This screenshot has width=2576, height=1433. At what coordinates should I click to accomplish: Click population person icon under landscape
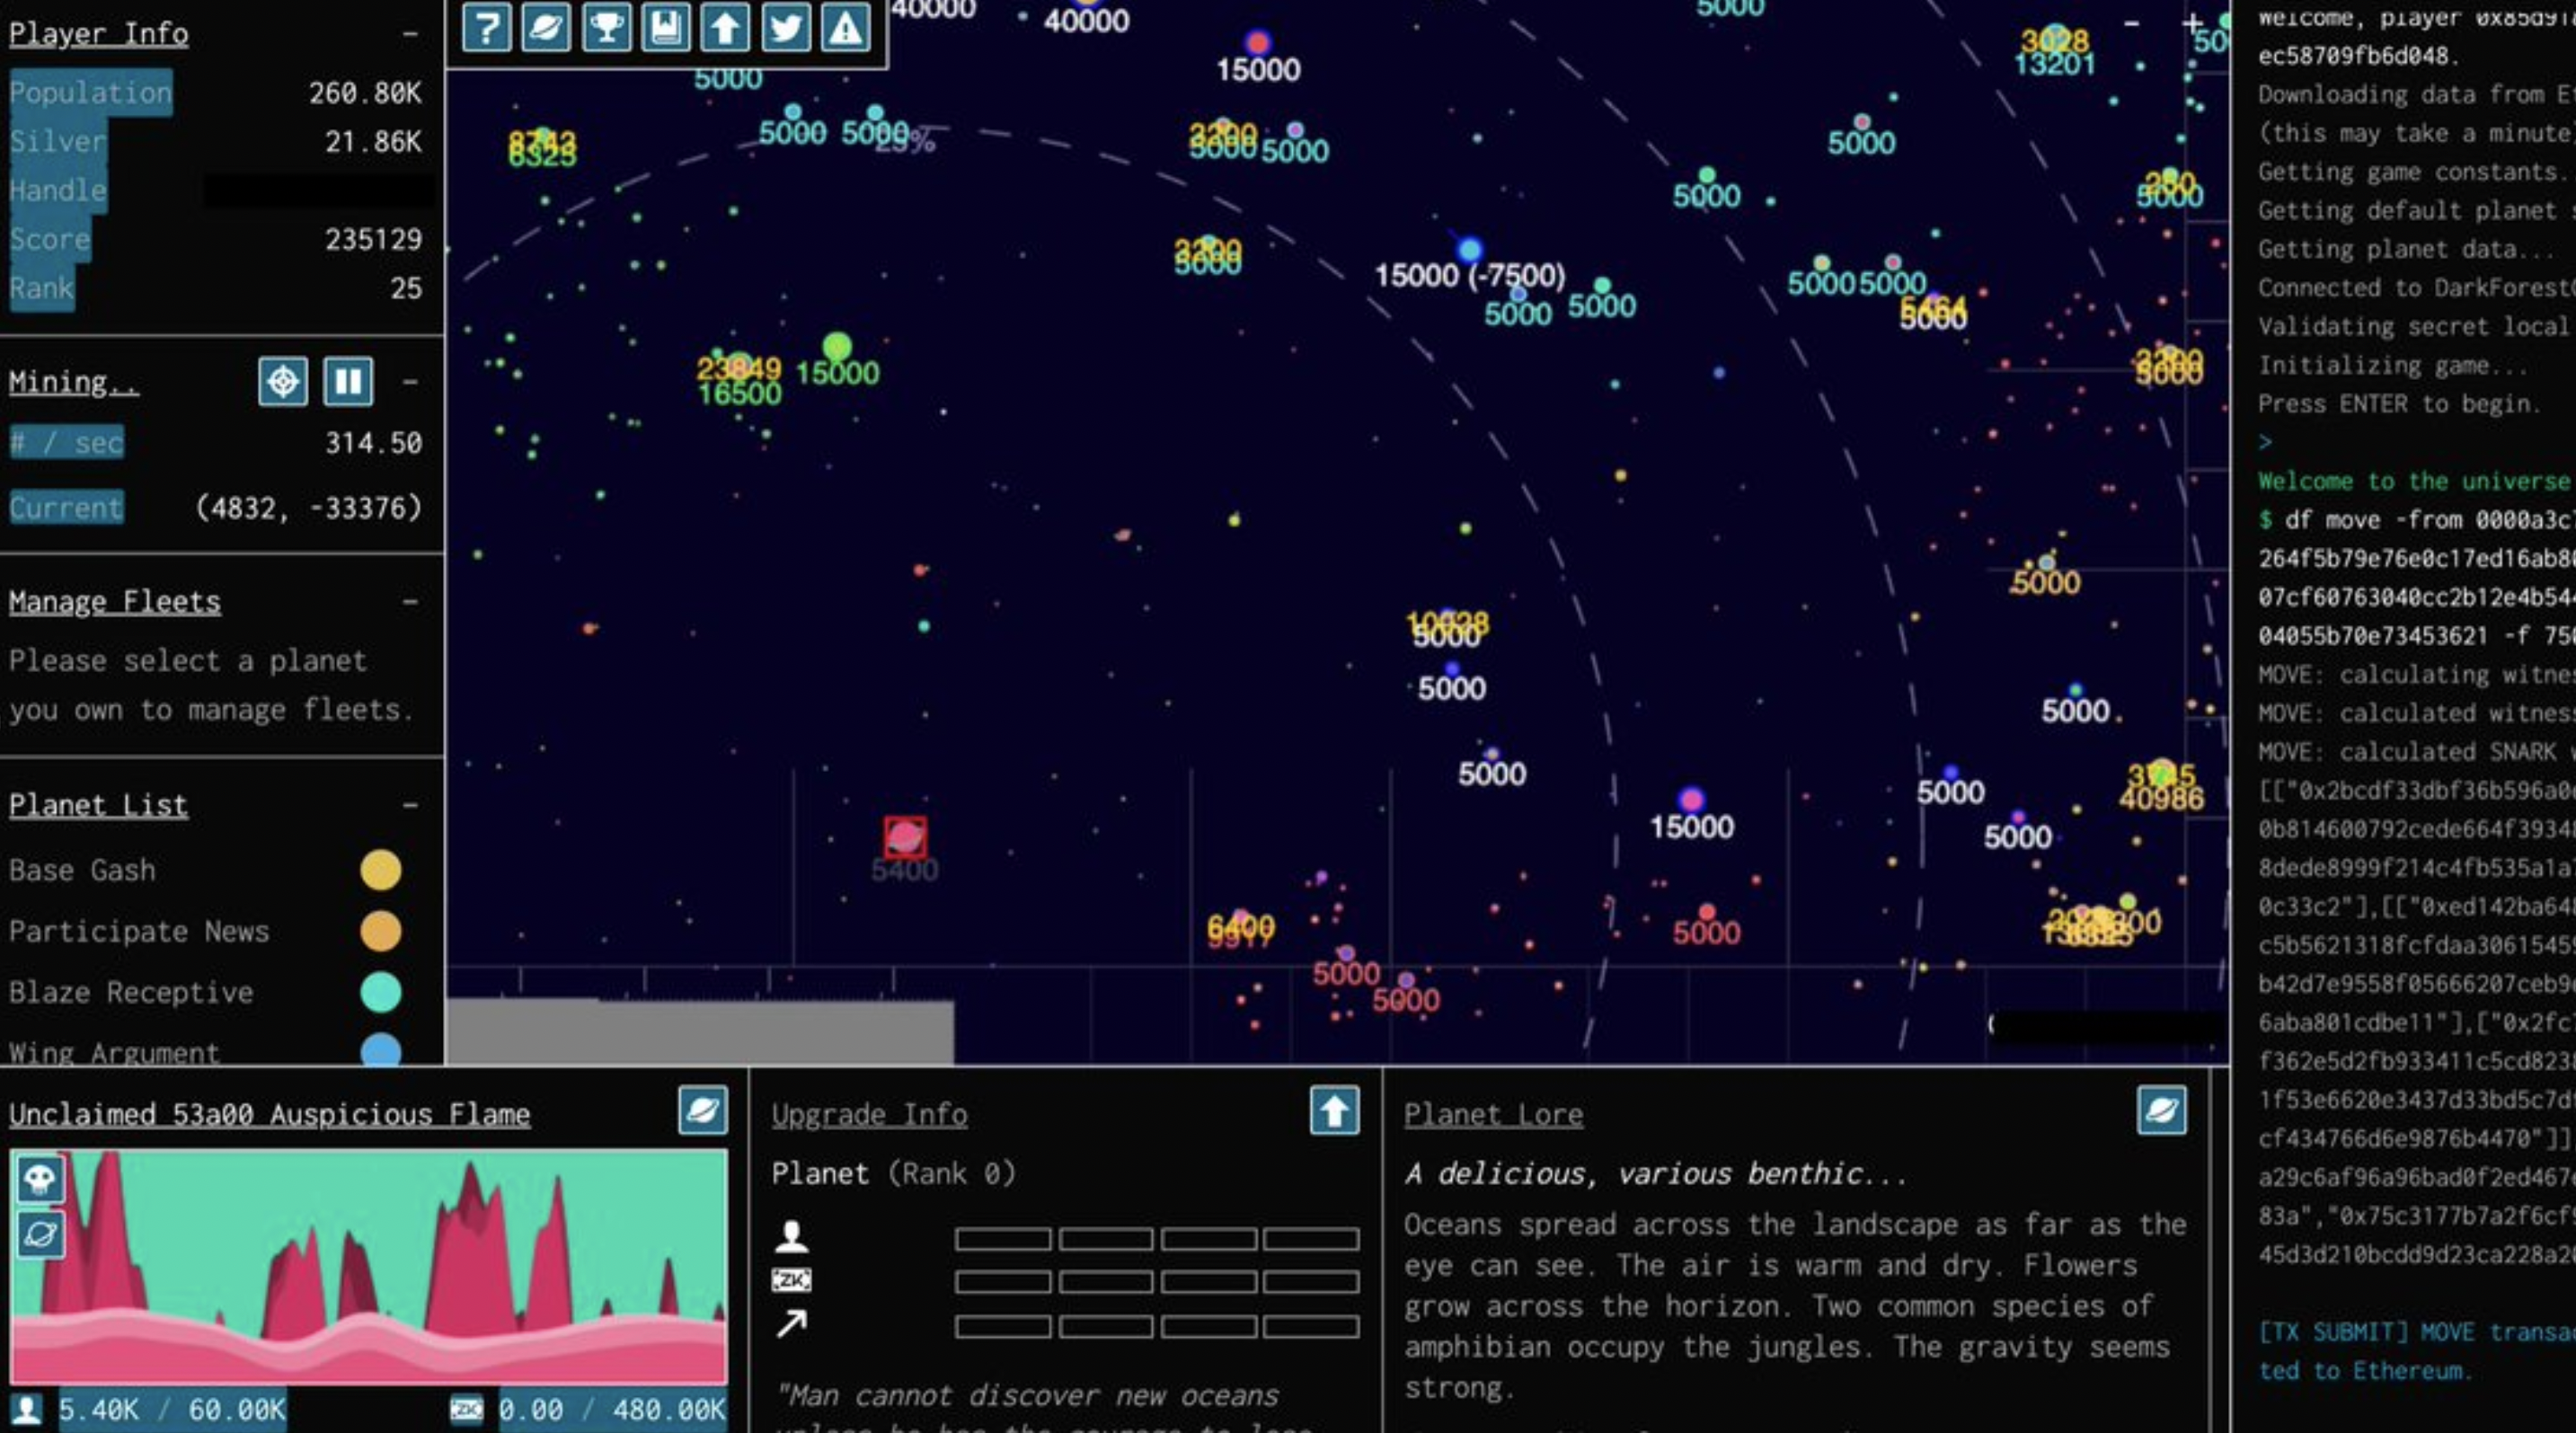[x=27, y=1410]
